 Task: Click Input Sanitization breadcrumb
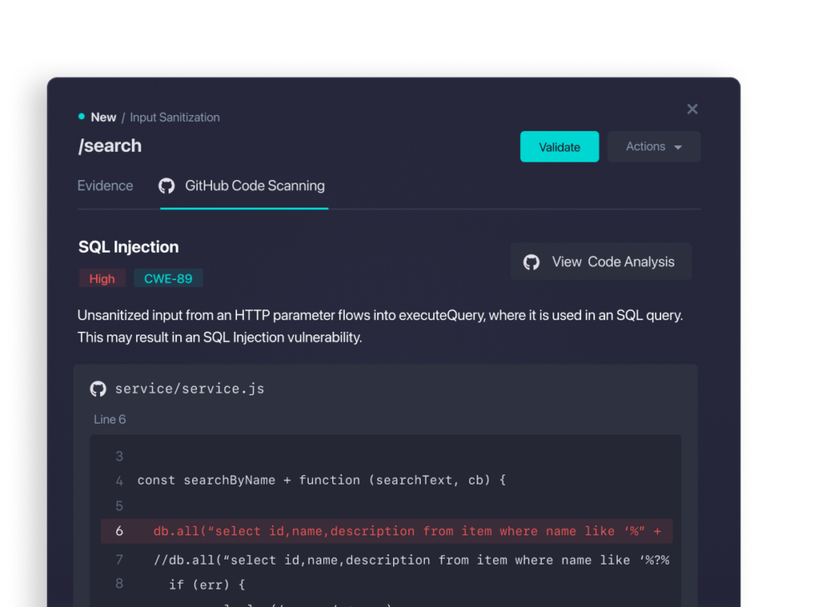click(174, 118)
